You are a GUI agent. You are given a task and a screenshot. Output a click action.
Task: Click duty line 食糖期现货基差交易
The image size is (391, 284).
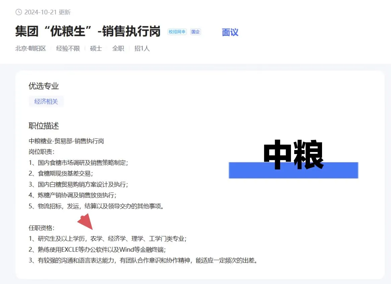click(x=61, y=173)
